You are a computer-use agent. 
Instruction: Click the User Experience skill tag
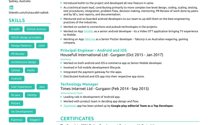[22, 87]
